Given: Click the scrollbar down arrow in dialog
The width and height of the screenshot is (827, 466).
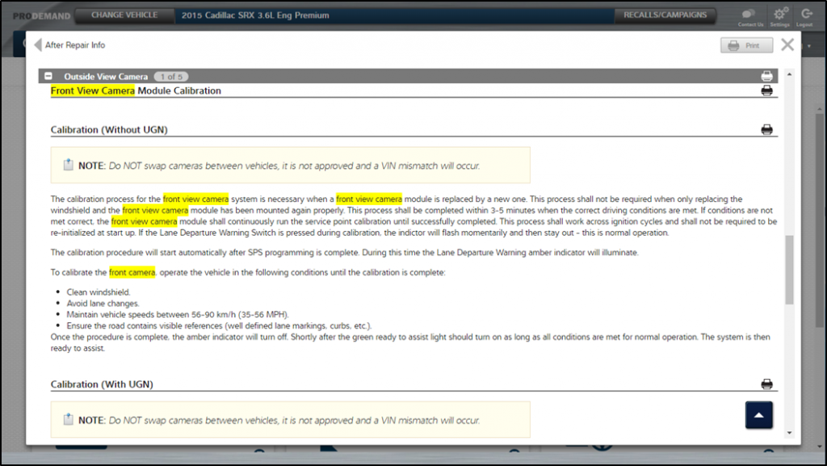Looking at the screenshot, I should point(789,433).
